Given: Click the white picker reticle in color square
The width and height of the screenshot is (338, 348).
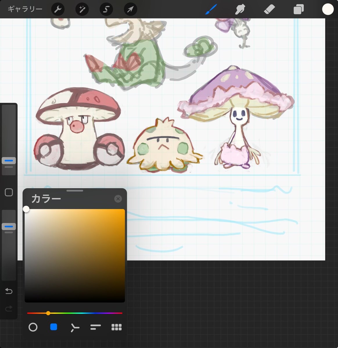Looking at the screenshot, I should 26,209.
